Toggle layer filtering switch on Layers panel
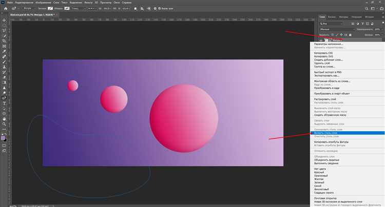The image size is (385, 207). pyautogui.click(x=383, y=23)
